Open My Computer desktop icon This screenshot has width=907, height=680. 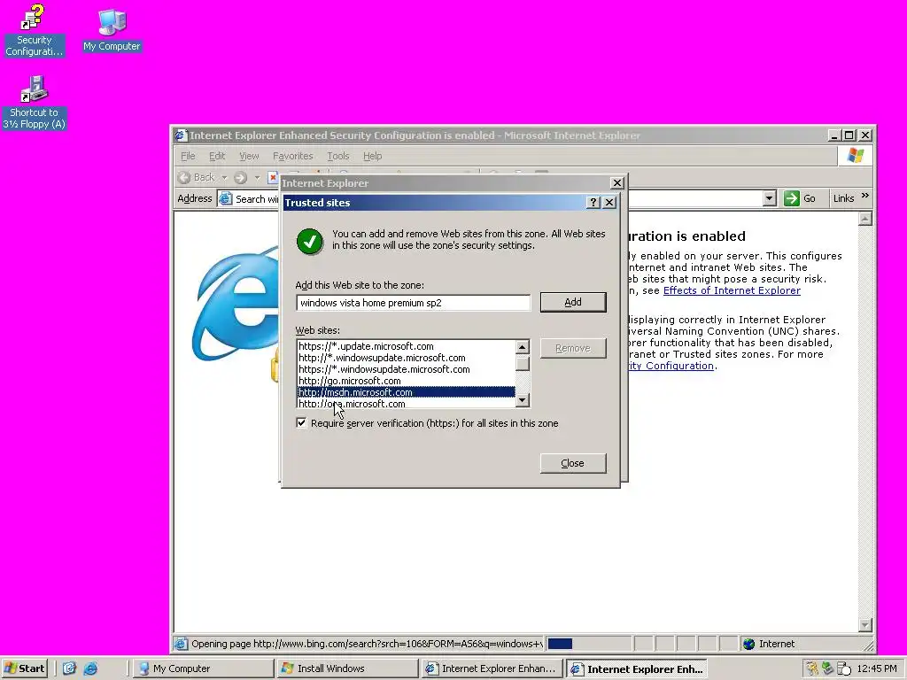tap(112, 30)
